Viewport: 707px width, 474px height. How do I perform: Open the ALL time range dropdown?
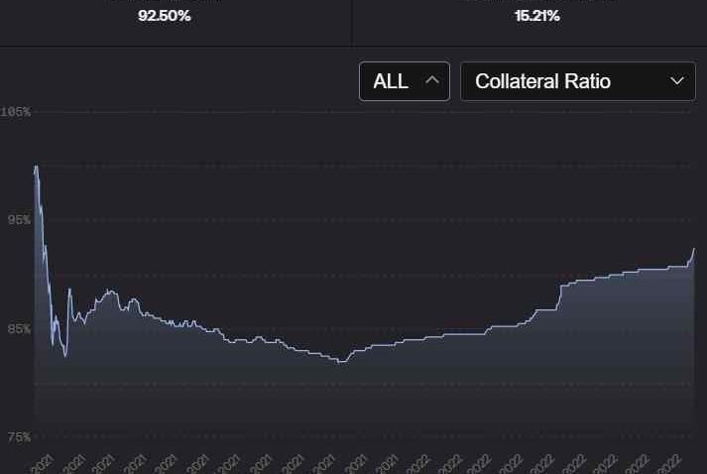pos(404,81)
